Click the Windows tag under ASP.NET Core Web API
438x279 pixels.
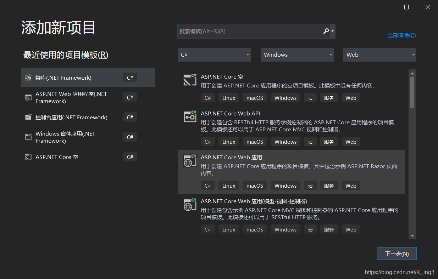point(285,142)
